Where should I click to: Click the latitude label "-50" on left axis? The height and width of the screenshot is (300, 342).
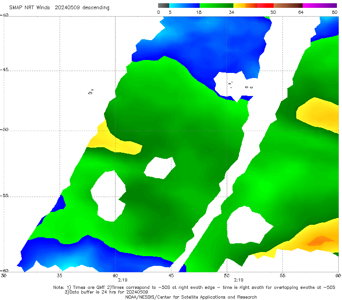pyautogui.click(x=4, y=129)
